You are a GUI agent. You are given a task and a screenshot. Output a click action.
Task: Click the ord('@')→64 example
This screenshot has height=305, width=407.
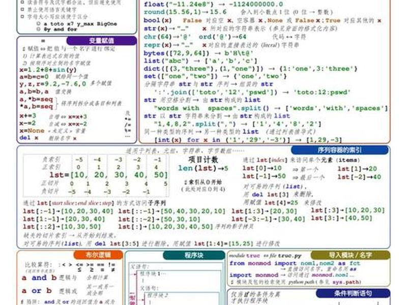click(222, 37)
